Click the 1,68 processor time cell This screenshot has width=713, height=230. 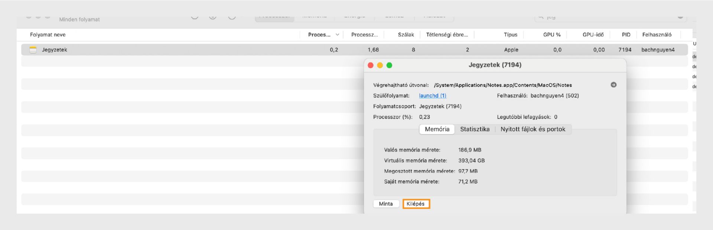click(x=373, y=50)
